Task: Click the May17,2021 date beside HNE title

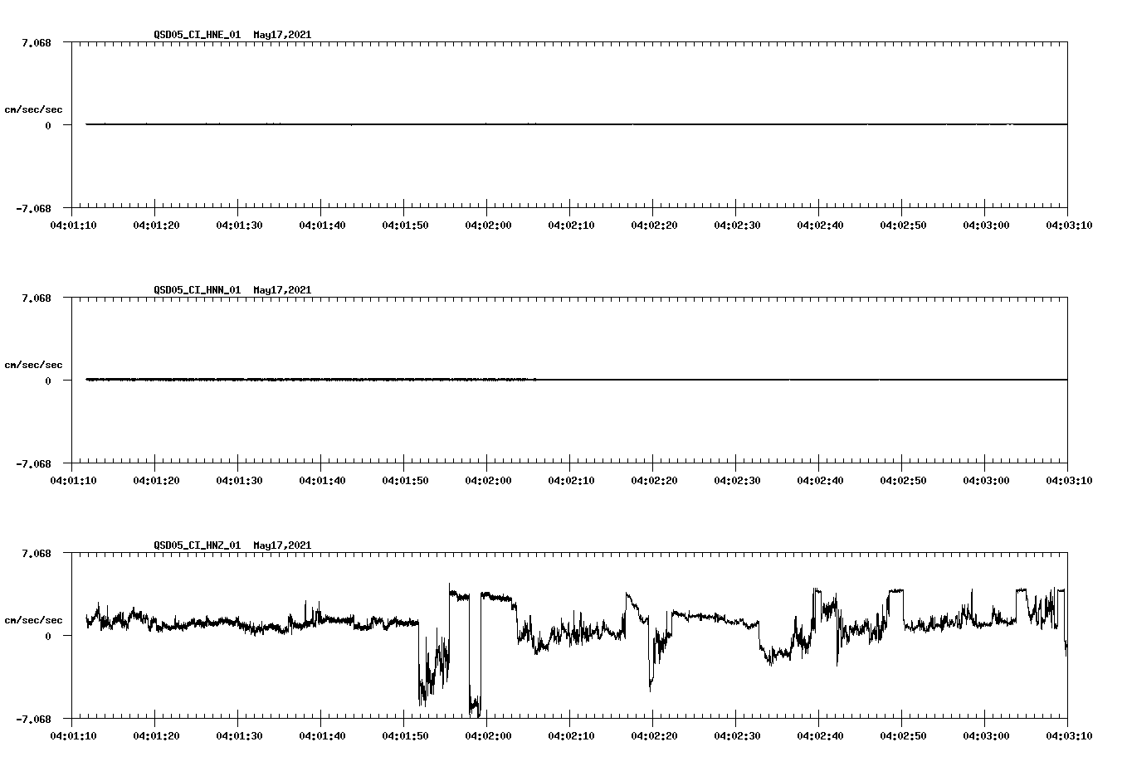Action: pos(281,35)
